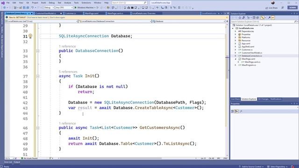Open the Output tab

(17, 162)
